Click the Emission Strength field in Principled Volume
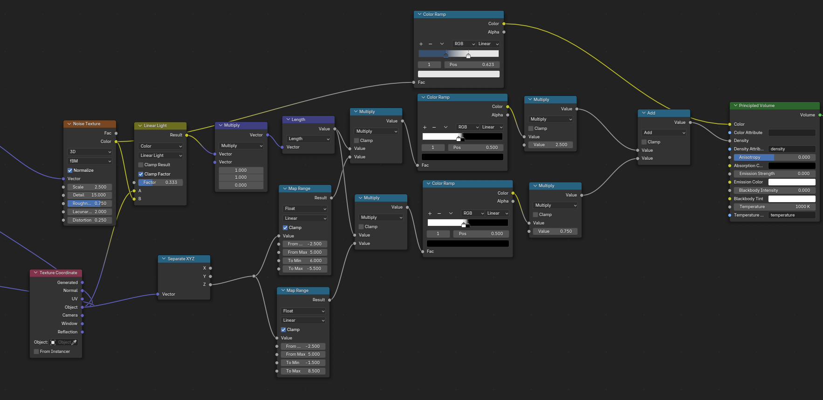The height and width of the screenshot is (400, 823). point(775,174)
